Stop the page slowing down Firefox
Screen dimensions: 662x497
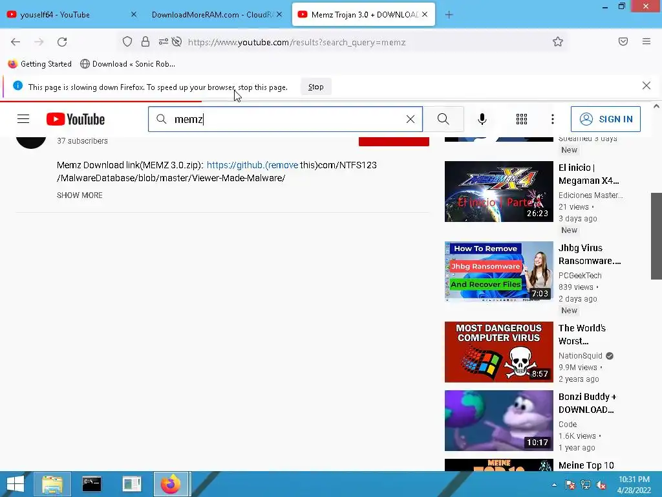click(315, 87)
